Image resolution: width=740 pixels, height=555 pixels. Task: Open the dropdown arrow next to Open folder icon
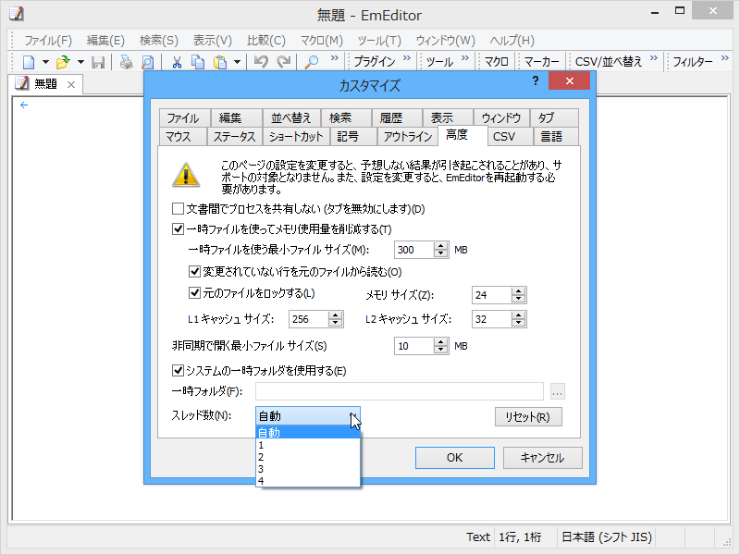point(80,62)
